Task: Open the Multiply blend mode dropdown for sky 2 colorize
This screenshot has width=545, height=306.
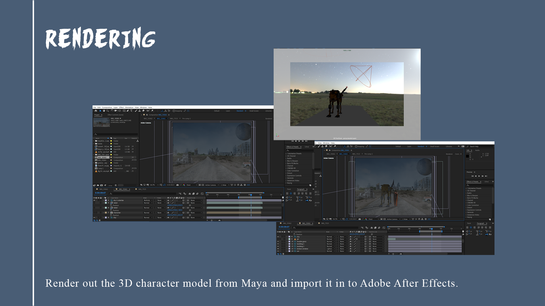Action: click(x=148, y=200)
